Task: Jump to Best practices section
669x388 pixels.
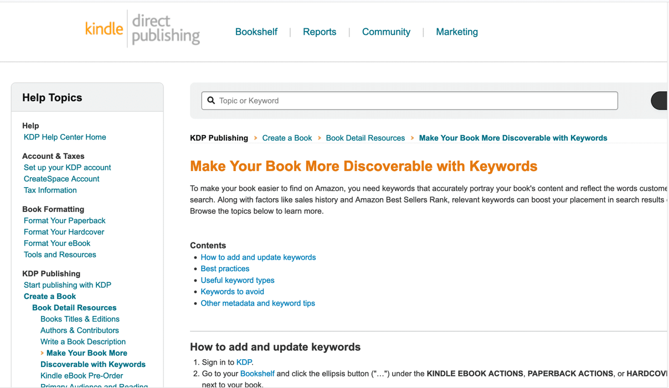Action: (225, 269)
